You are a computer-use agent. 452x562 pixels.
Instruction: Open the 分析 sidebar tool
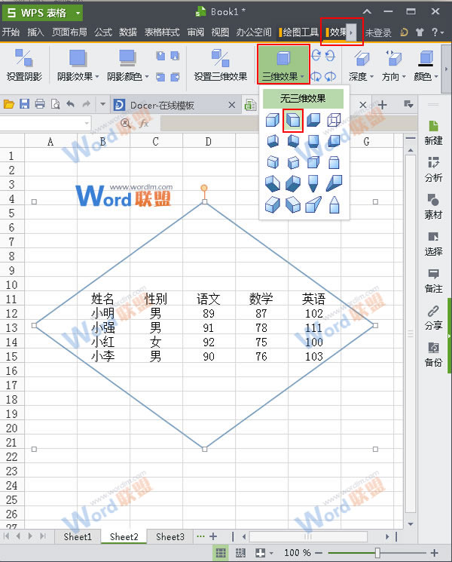point(433,169)
